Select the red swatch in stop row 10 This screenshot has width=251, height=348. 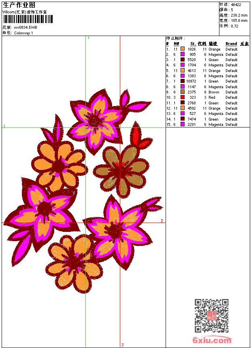point(183,97)
